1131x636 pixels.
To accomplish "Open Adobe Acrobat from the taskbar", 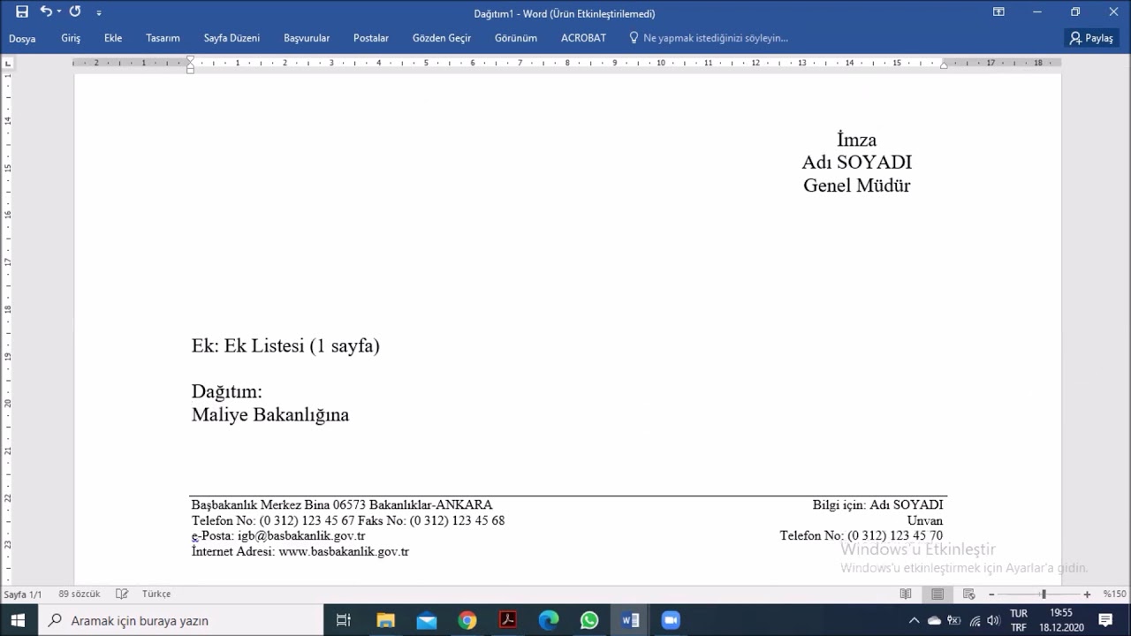I will [508, 620].
